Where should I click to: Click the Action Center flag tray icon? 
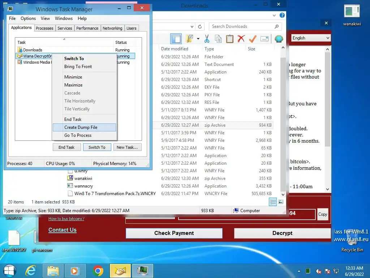coord(327,271)
